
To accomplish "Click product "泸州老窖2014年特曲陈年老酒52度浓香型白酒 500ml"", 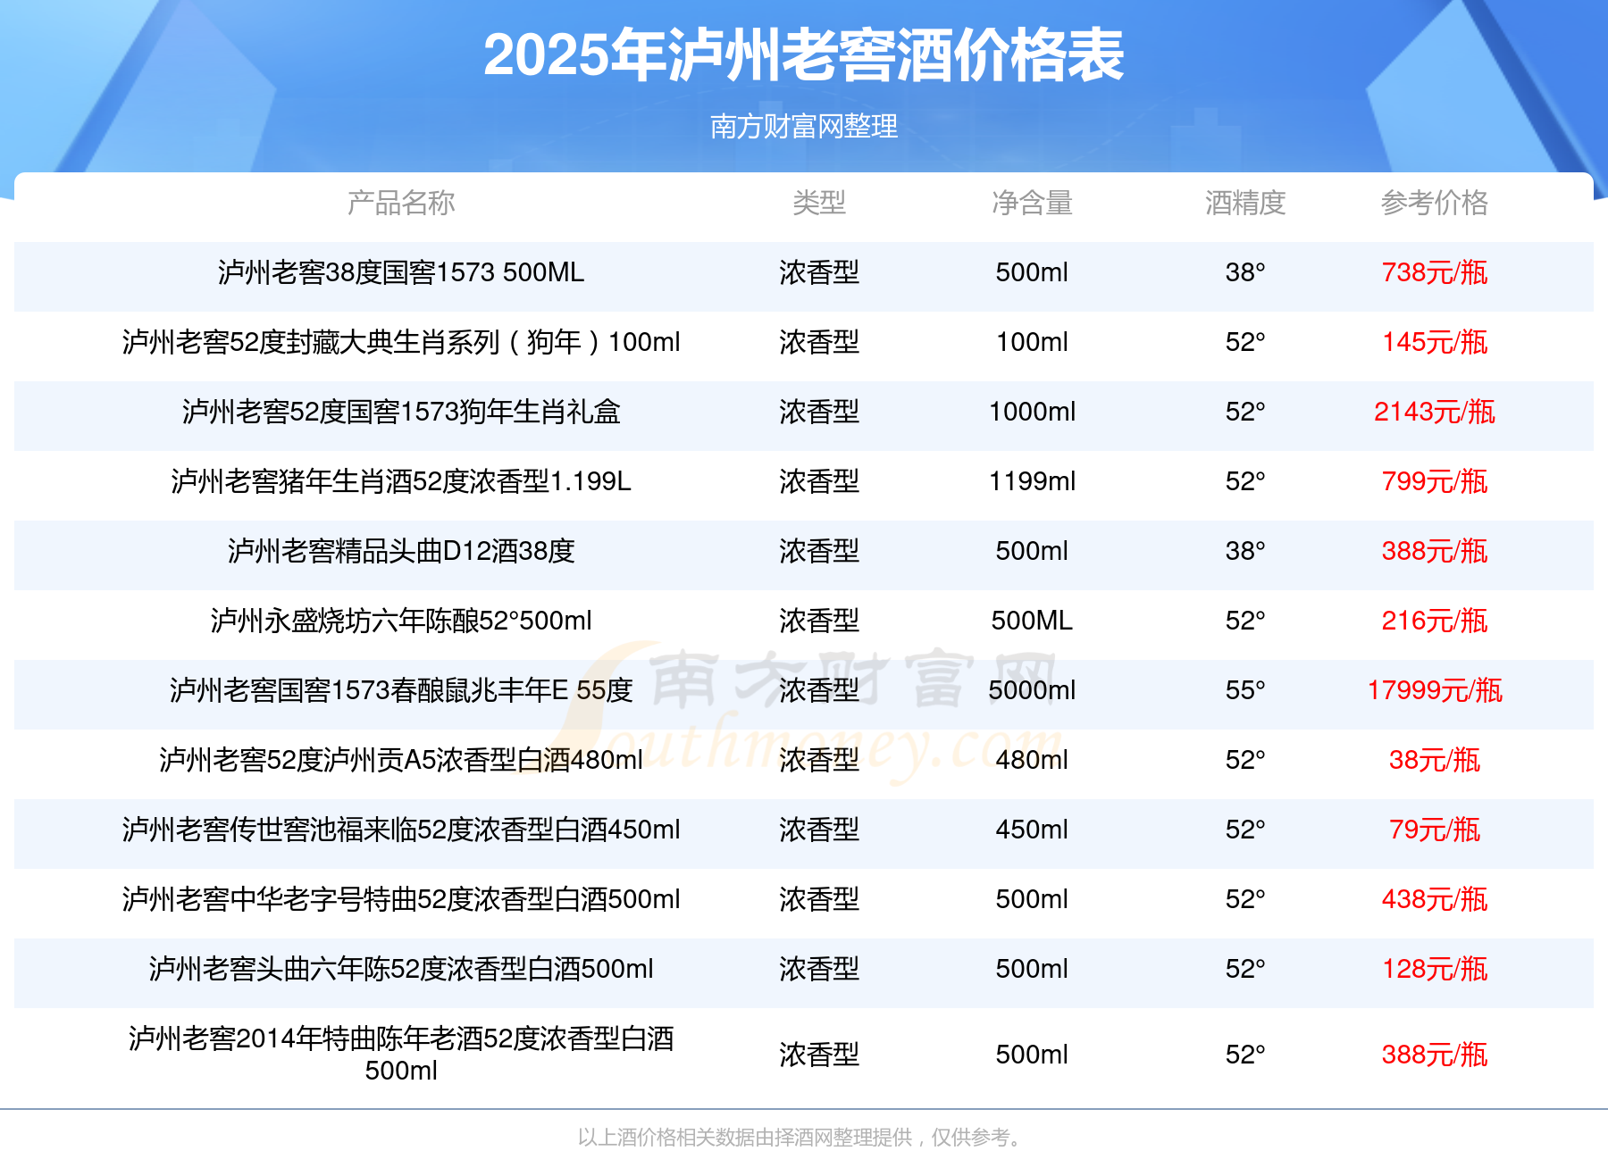I will point(401,1055).
